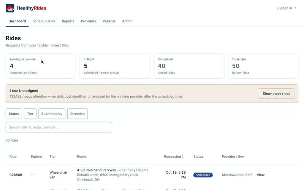Select the In flight stat card

pos(115,66)
